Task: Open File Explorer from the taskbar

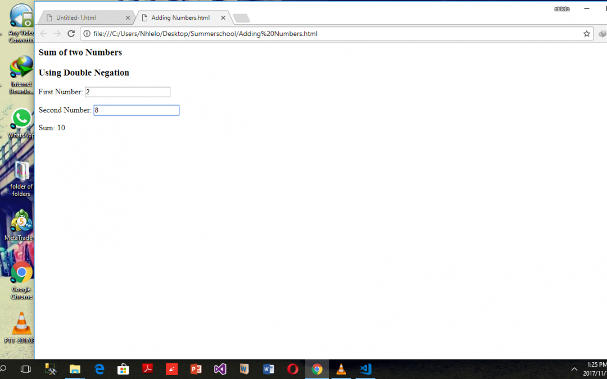Action: pos(75,369)
